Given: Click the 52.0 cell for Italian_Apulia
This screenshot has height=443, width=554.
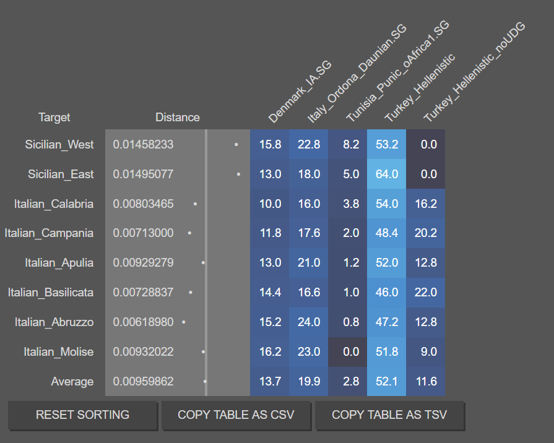Looking at the screenshot, I should [x=386, y=263].
